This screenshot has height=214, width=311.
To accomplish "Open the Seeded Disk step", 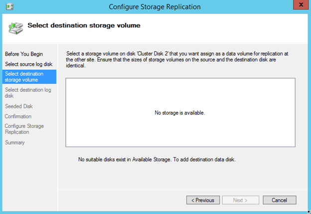I will coord(18,106).
